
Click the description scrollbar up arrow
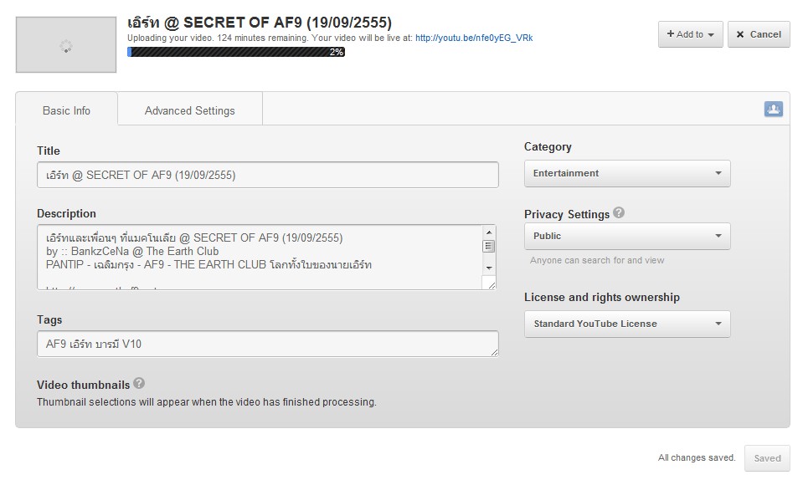pyautogui.click(x=489, y=232)
